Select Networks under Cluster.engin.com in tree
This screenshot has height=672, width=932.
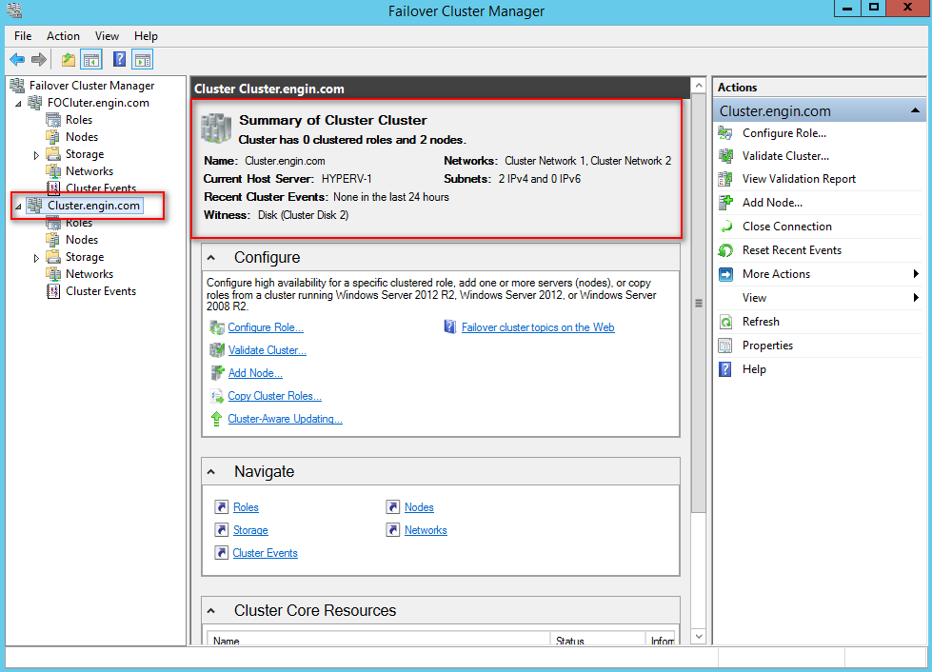89,274
